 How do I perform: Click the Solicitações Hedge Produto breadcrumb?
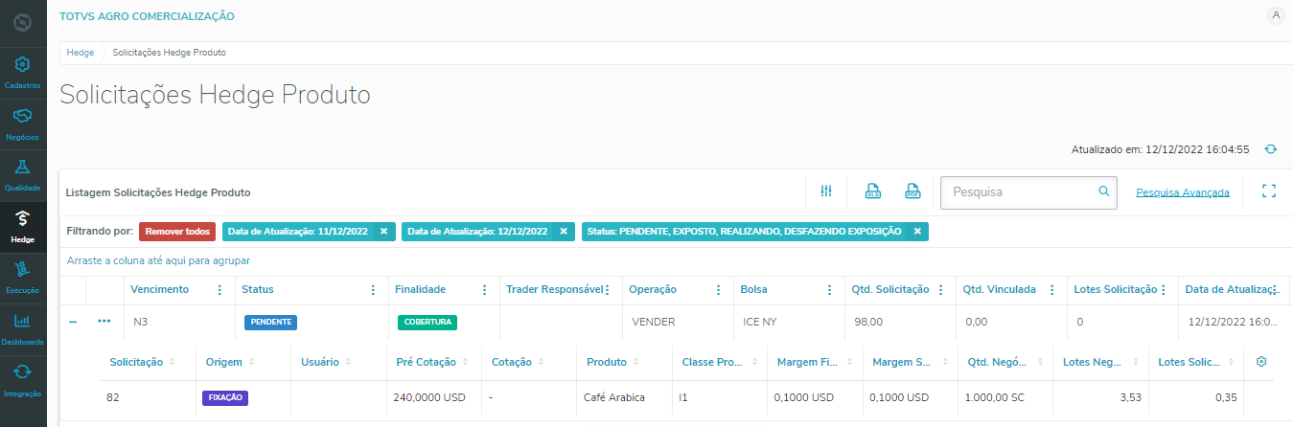(170, 53)
